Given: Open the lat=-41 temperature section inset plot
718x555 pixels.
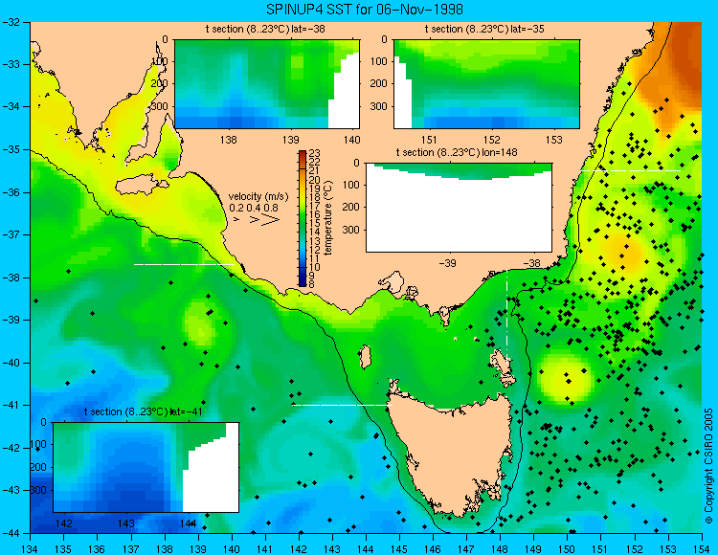Looking at the screenshot, I should (x=146, y=467).
